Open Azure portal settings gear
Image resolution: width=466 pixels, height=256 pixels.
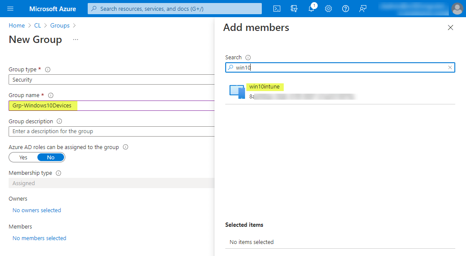point(328,9)
